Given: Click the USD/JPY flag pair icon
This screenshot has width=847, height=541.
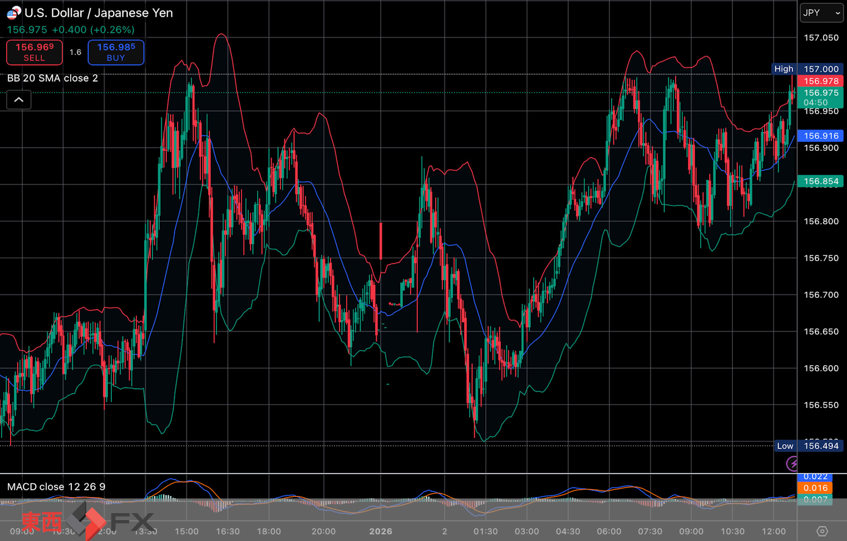Looking at the screenshot, I should point(13,12).
